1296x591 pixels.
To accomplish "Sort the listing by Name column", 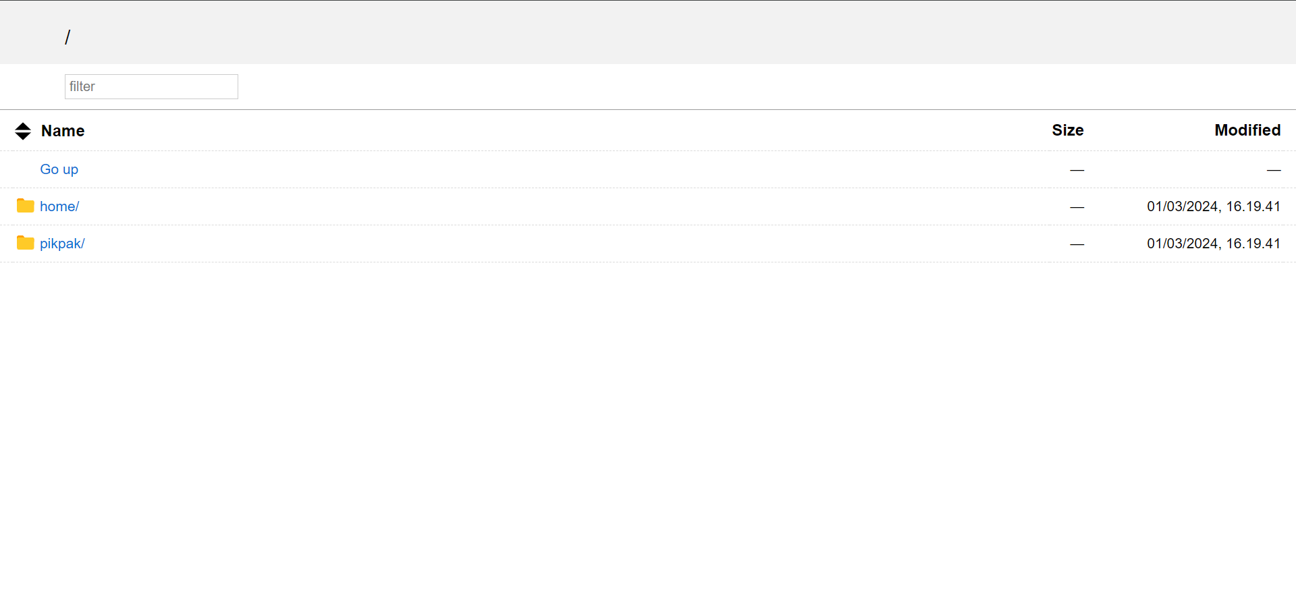I will click(x=63, y=131).
